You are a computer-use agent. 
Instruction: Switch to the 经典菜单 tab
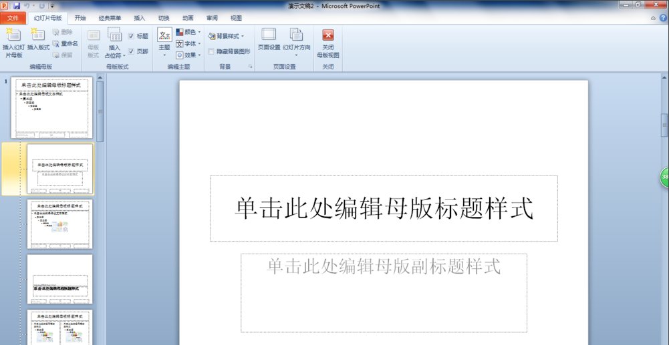click(x=110, y=18)
